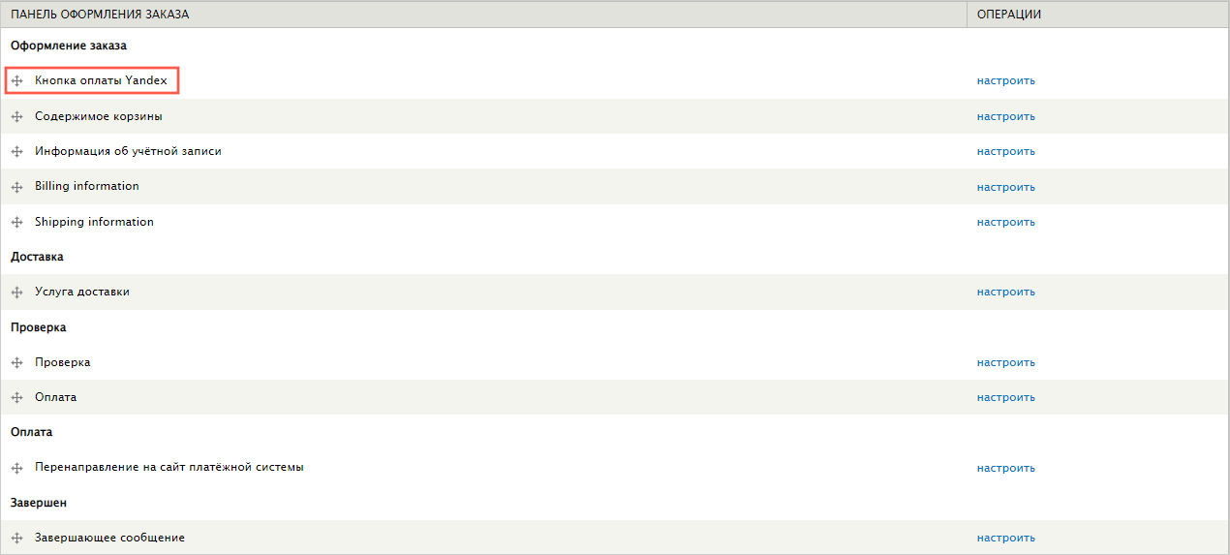1230x555 pixels.
Task: Open настроить for Кнопка оплаты Yandex
Action: pos(1005,80)
